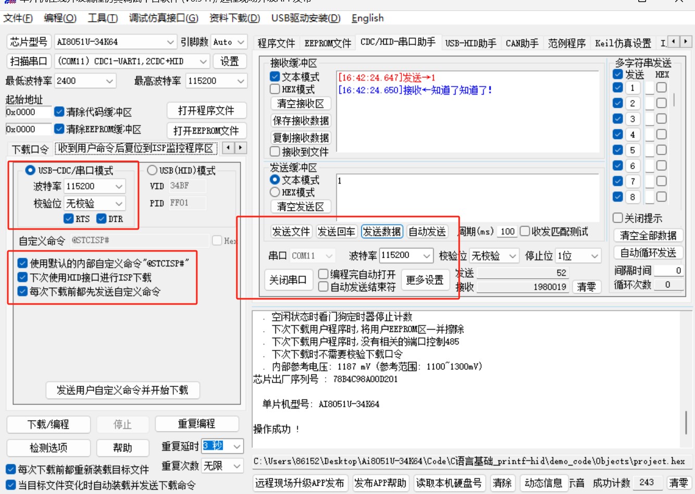This screenshot has width=695, height=494.
Task: Click the 下载/编程 button
Action: click(x=48, y=424)
